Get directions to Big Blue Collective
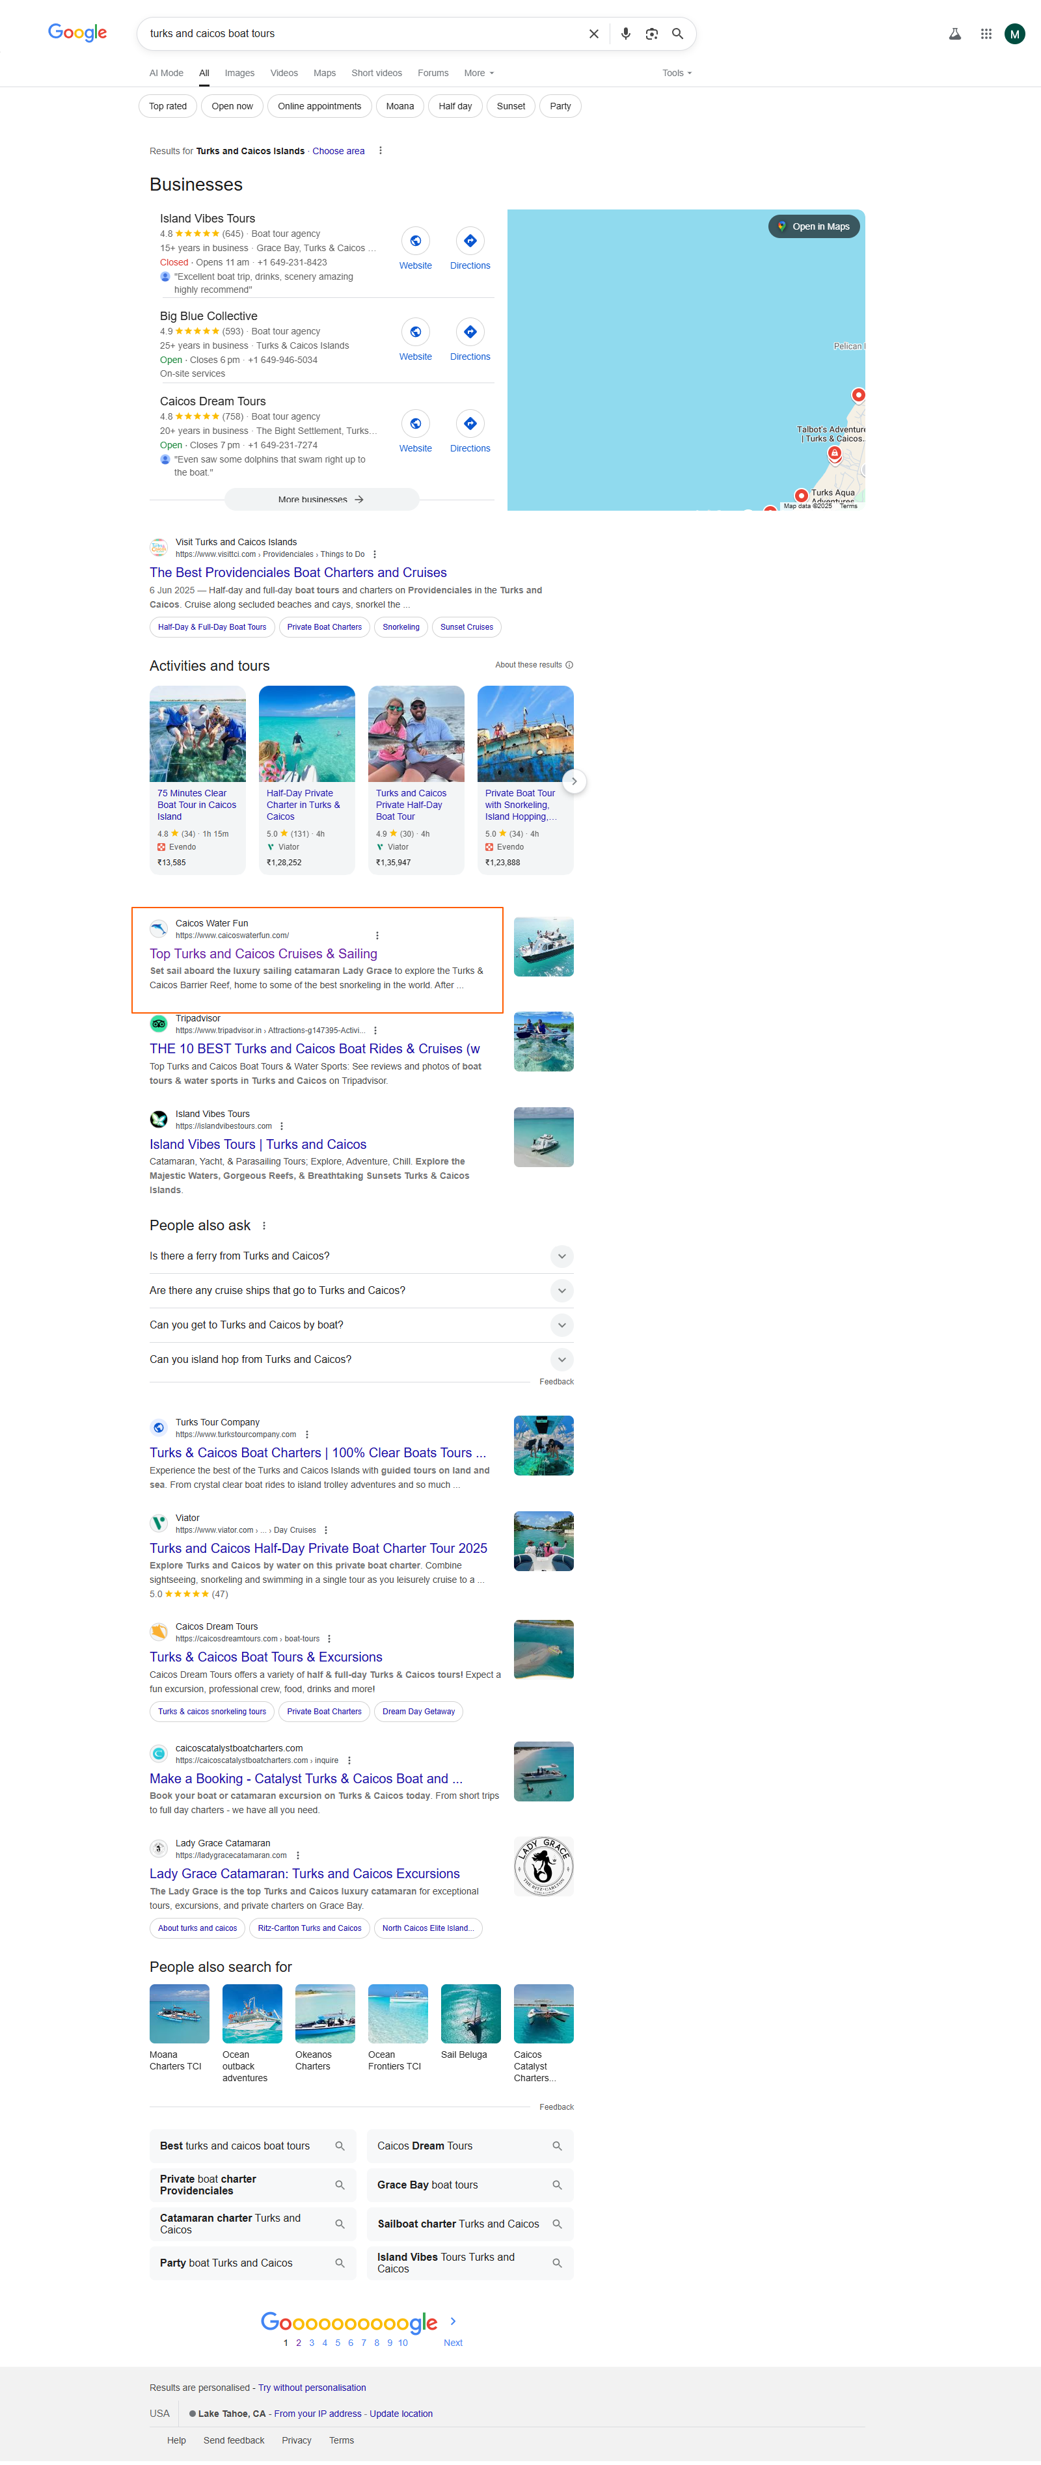Image resolution: width=1041 pixels, height=2465 pixels. [x=470, y=332]
